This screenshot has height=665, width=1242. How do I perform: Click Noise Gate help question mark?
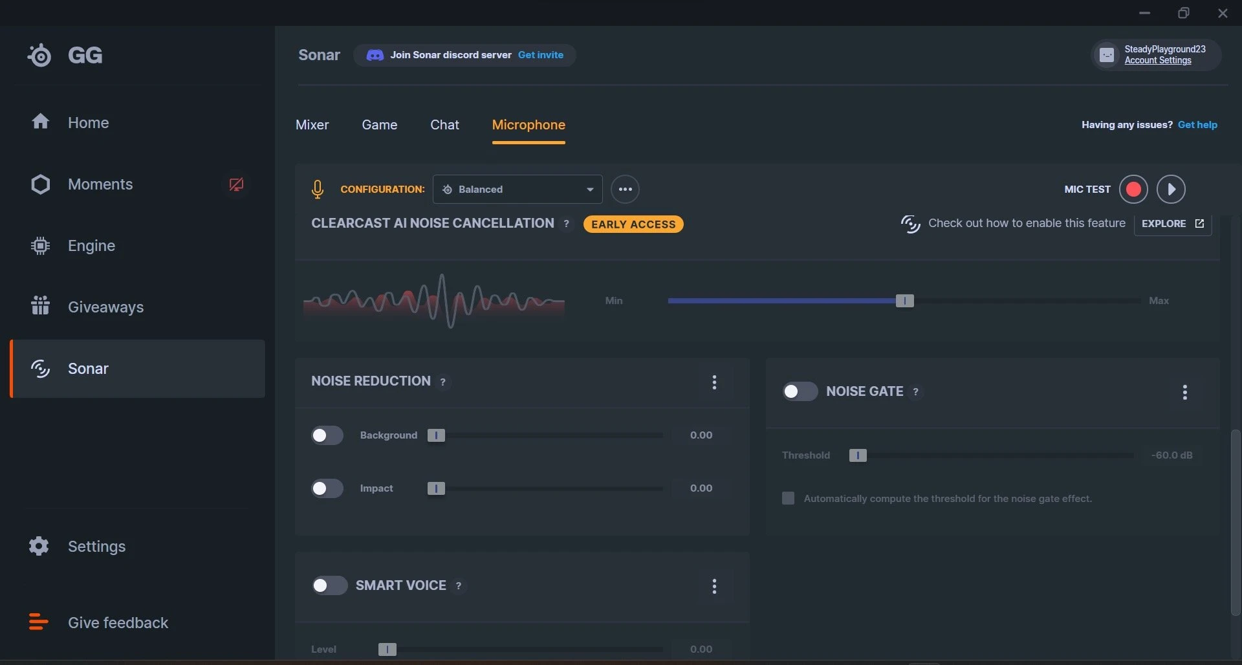[x=915, y=391]
